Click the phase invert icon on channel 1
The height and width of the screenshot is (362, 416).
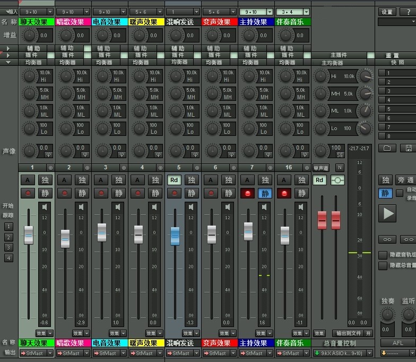[49, 155]
